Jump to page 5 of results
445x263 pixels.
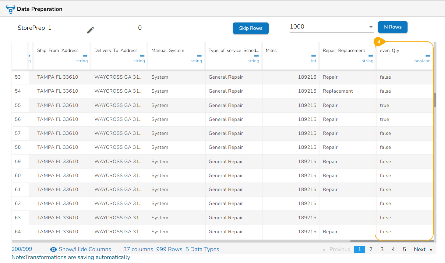point(404,249)
